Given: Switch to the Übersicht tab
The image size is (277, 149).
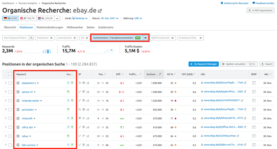Looking at the screenshot, I should pos(10,27).
